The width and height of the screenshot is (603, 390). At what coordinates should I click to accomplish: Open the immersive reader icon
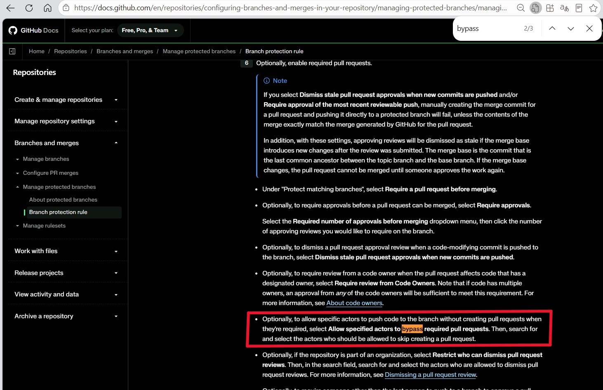[579, 8]
